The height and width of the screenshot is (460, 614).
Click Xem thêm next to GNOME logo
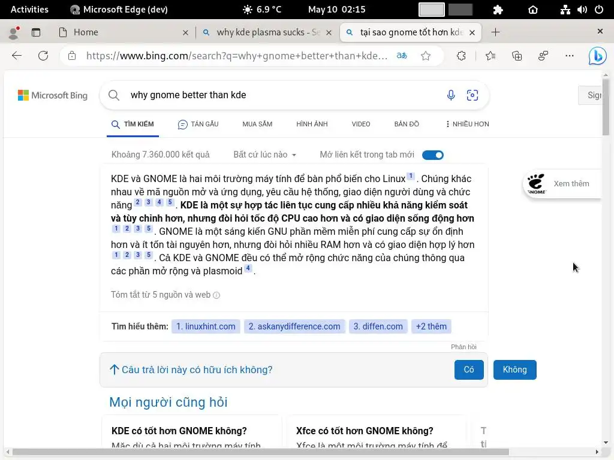pyautogui.click(x=571, y=184)
